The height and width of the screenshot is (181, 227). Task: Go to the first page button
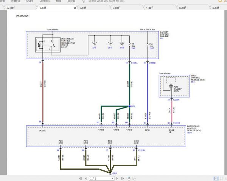click(x=80, y=178)
